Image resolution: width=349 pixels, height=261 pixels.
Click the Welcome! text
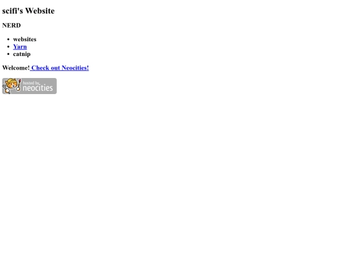pyautogui.click(x=16, y=68)
